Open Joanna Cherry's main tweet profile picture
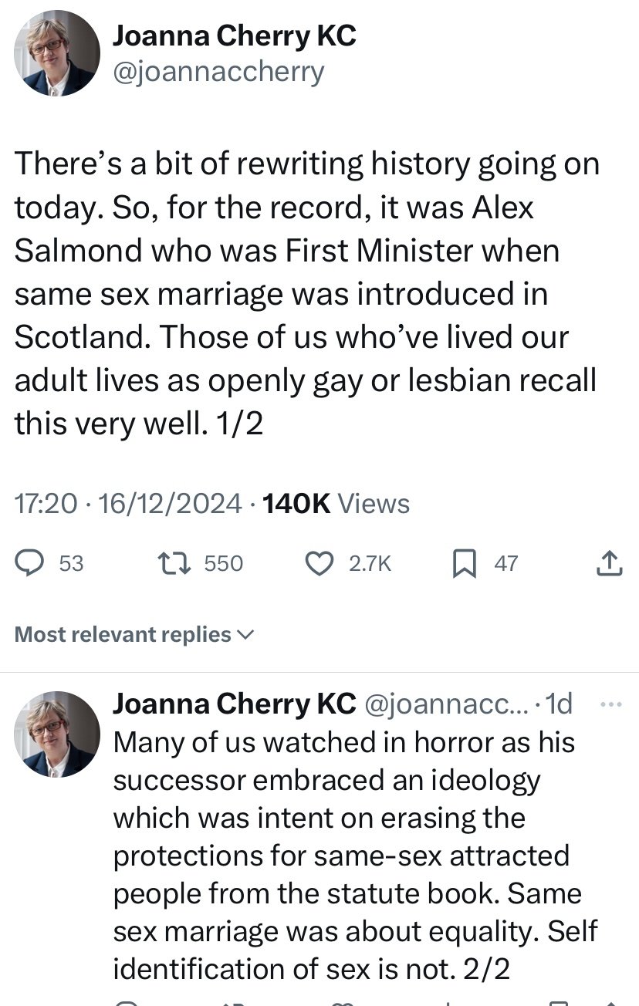The height and width of the screenshot is (1006, 639). tap(57, 53)
